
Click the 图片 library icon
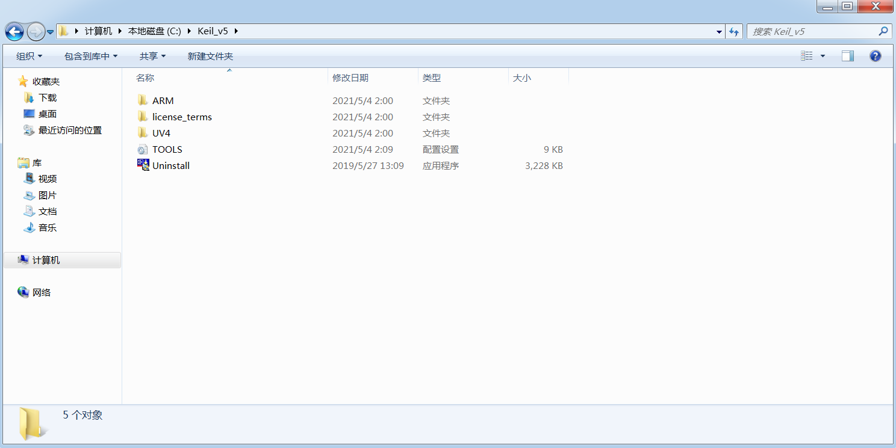29,195
